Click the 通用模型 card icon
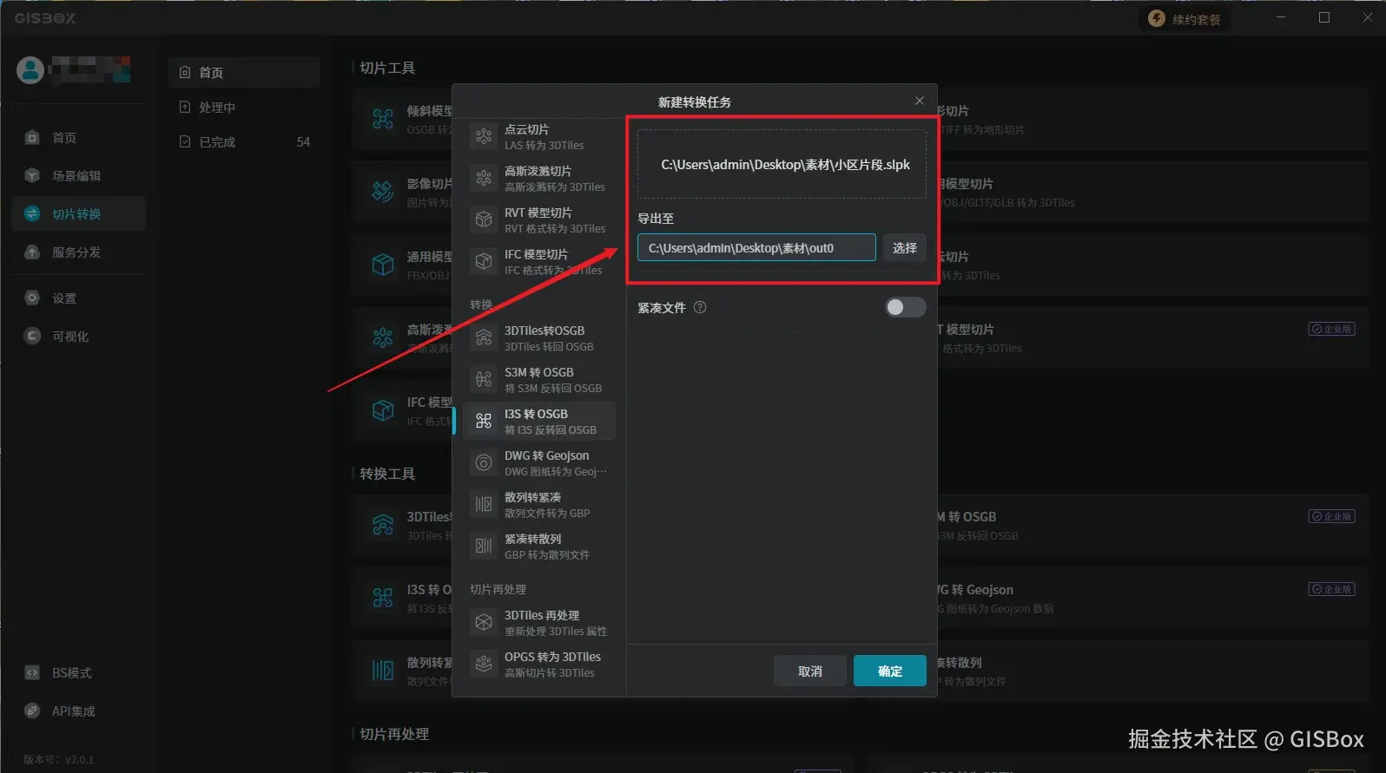Image resolution: width=1386 pixels, height=773 pixels. 383,265
